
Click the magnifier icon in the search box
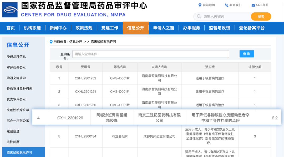coord(199,16)
